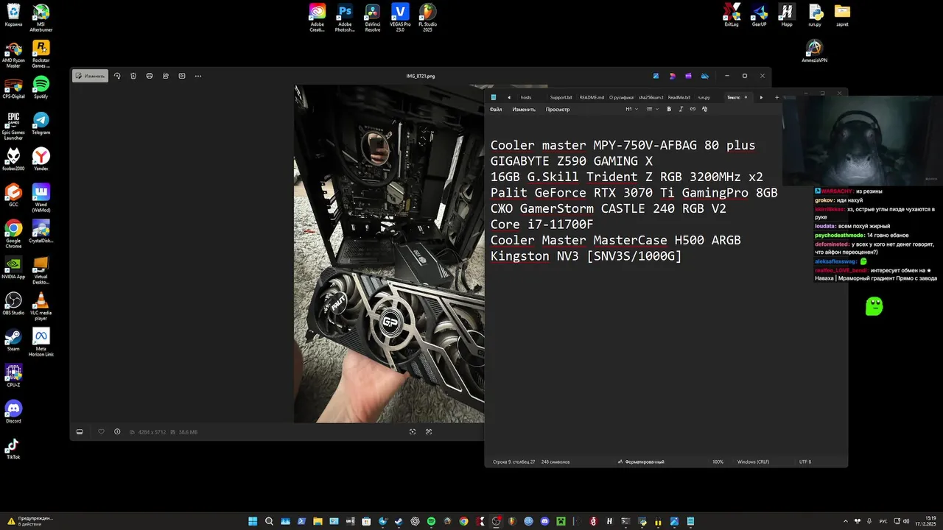943x530 pixels.
Task: Open DaVinci Resolve desktop icon
Action: pos(373,18)
